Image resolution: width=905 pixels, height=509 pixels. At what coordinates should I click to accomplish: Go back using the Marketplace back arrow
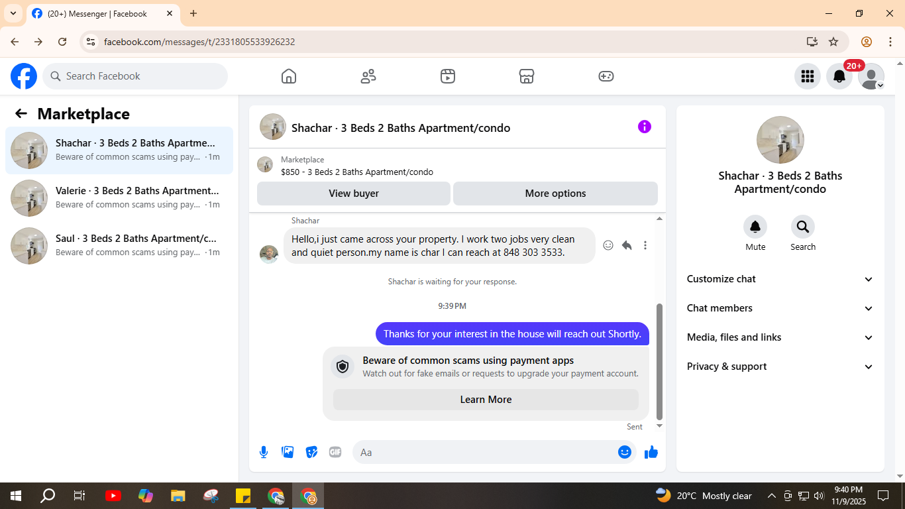click(21, 113)
